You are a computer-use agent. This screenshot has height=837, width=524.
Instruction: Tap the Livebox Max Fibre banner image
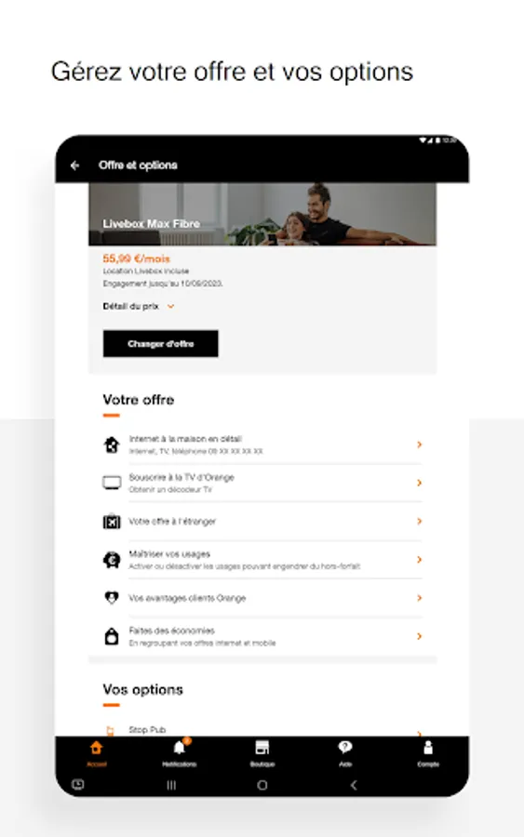click(x=262, y=214)
